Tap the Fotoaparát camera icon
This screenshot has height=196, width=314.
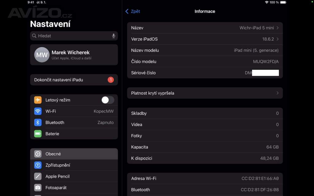[x=38, y=188]
